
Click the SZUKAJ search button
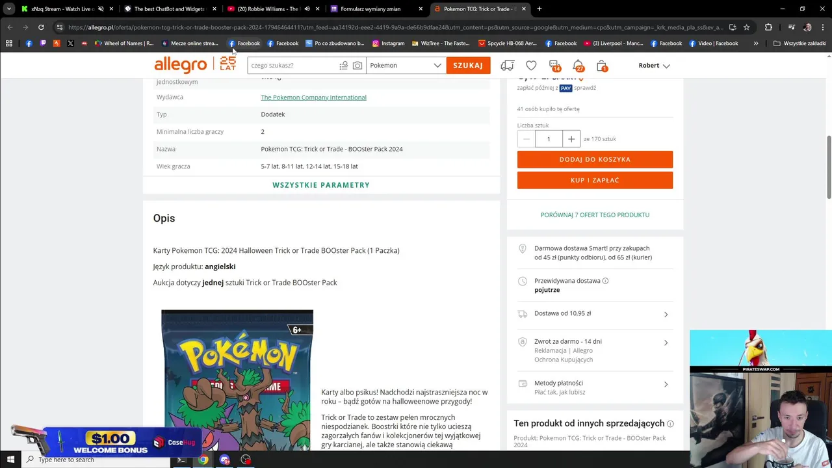(468, 65)
